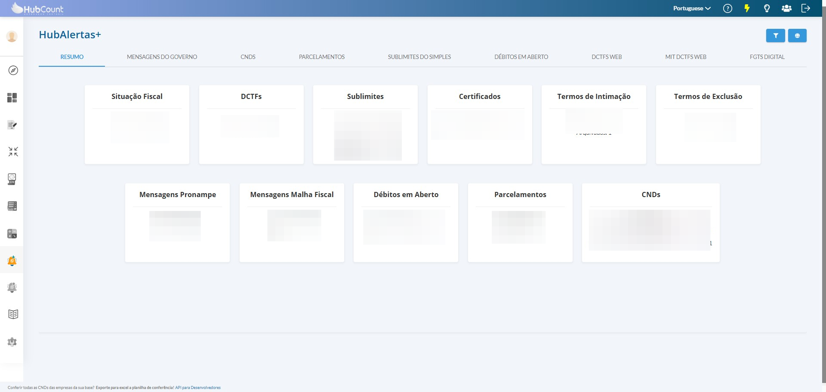826x392 pixels.
Task: Open the Parcelamentos summary card
Action: [x=520, y=222]
